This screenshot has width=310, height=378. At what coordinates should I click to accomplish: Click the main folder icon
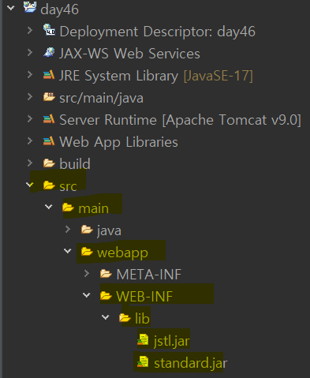click(68, 208)
